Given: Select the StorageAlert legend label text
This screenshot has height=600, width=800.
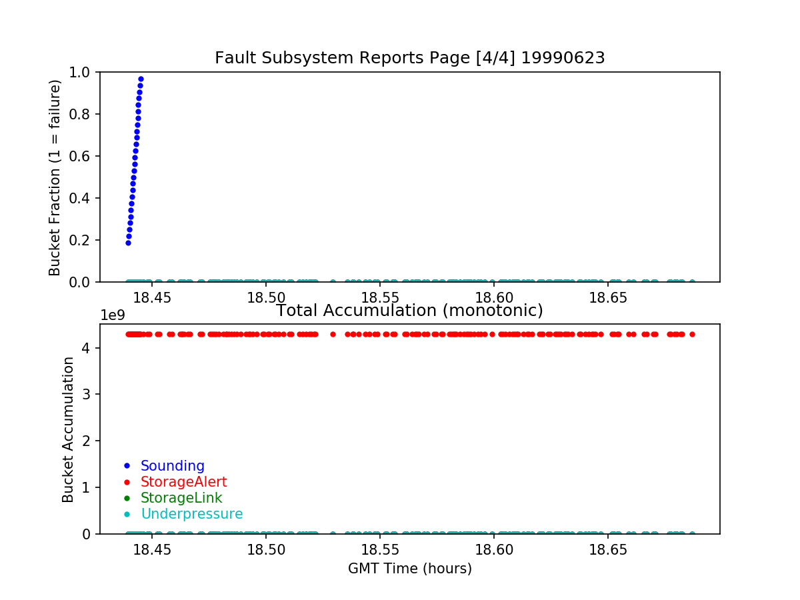Looking at the screenshot, I should pyautogui.click(x=183, y=482).
